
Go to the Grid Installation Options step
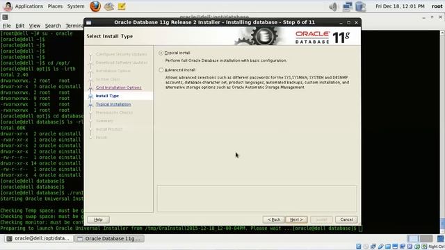coord(118,87)
